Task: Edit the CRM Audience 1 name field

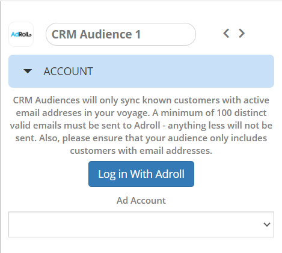Action: point(121,34)
